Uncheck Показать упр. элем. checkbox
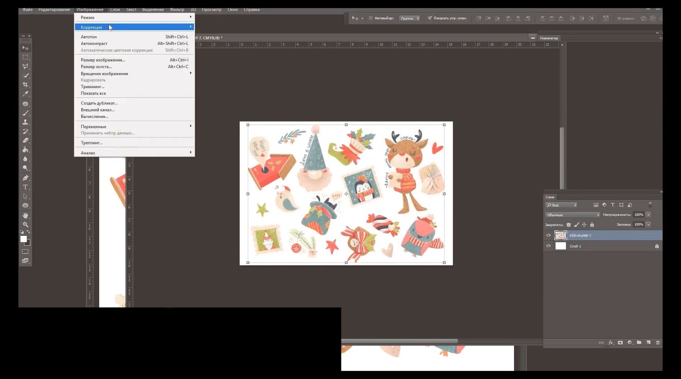 point(430,18)
